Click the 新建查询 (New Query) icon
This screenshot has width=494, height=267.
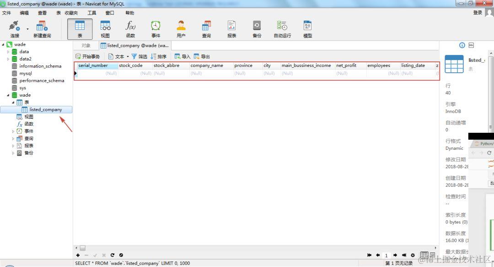click(42, 29)
